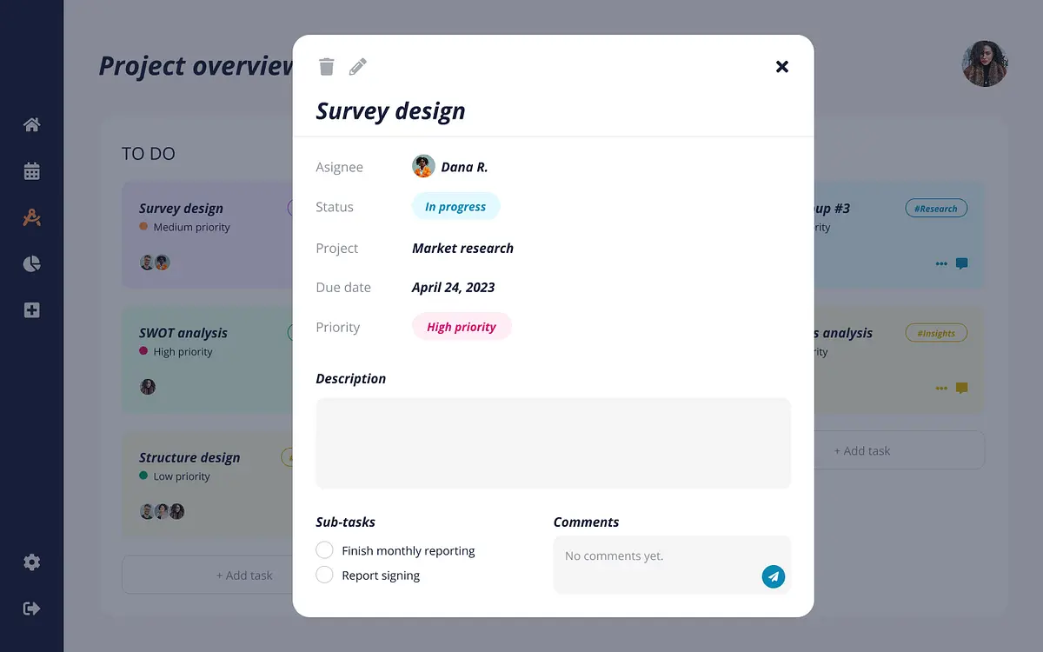This screenshot has width=1043, height=652.
Task: Check the 'Finish monthly reporting' sub-task
Action: coord(324,550)
